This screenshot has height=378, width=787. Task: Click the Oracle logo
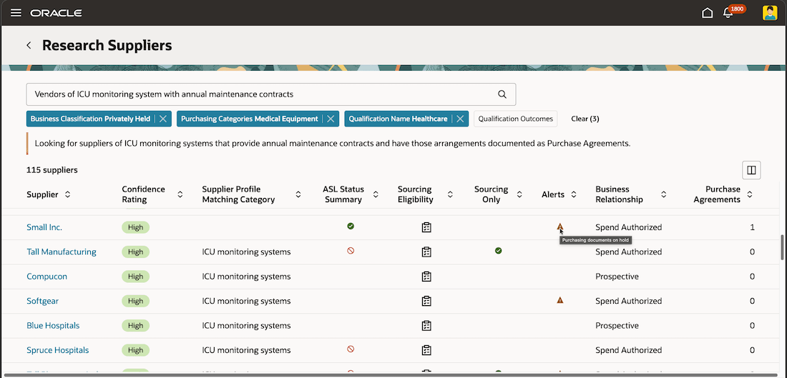tap(57, 13)
